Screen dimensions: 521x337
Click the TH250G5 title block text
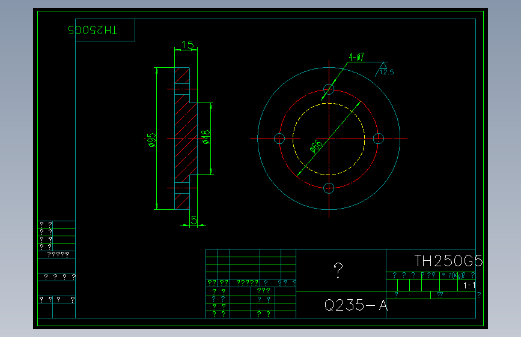click(448, 261)
